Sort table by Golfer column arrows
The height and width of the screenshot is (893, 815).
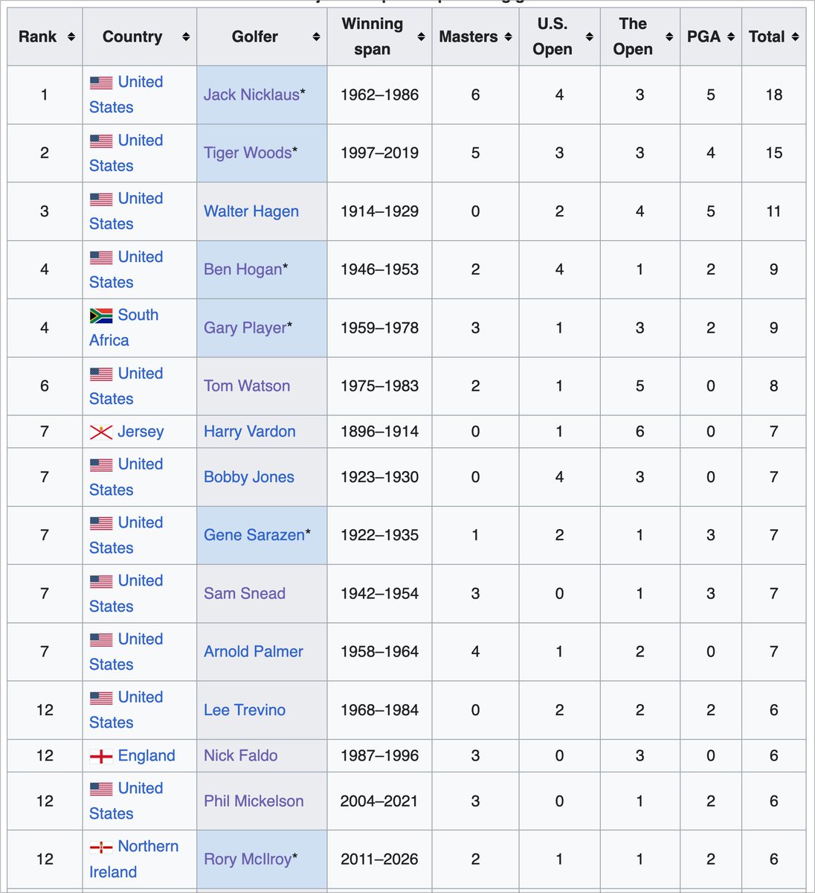coord(316,36)
